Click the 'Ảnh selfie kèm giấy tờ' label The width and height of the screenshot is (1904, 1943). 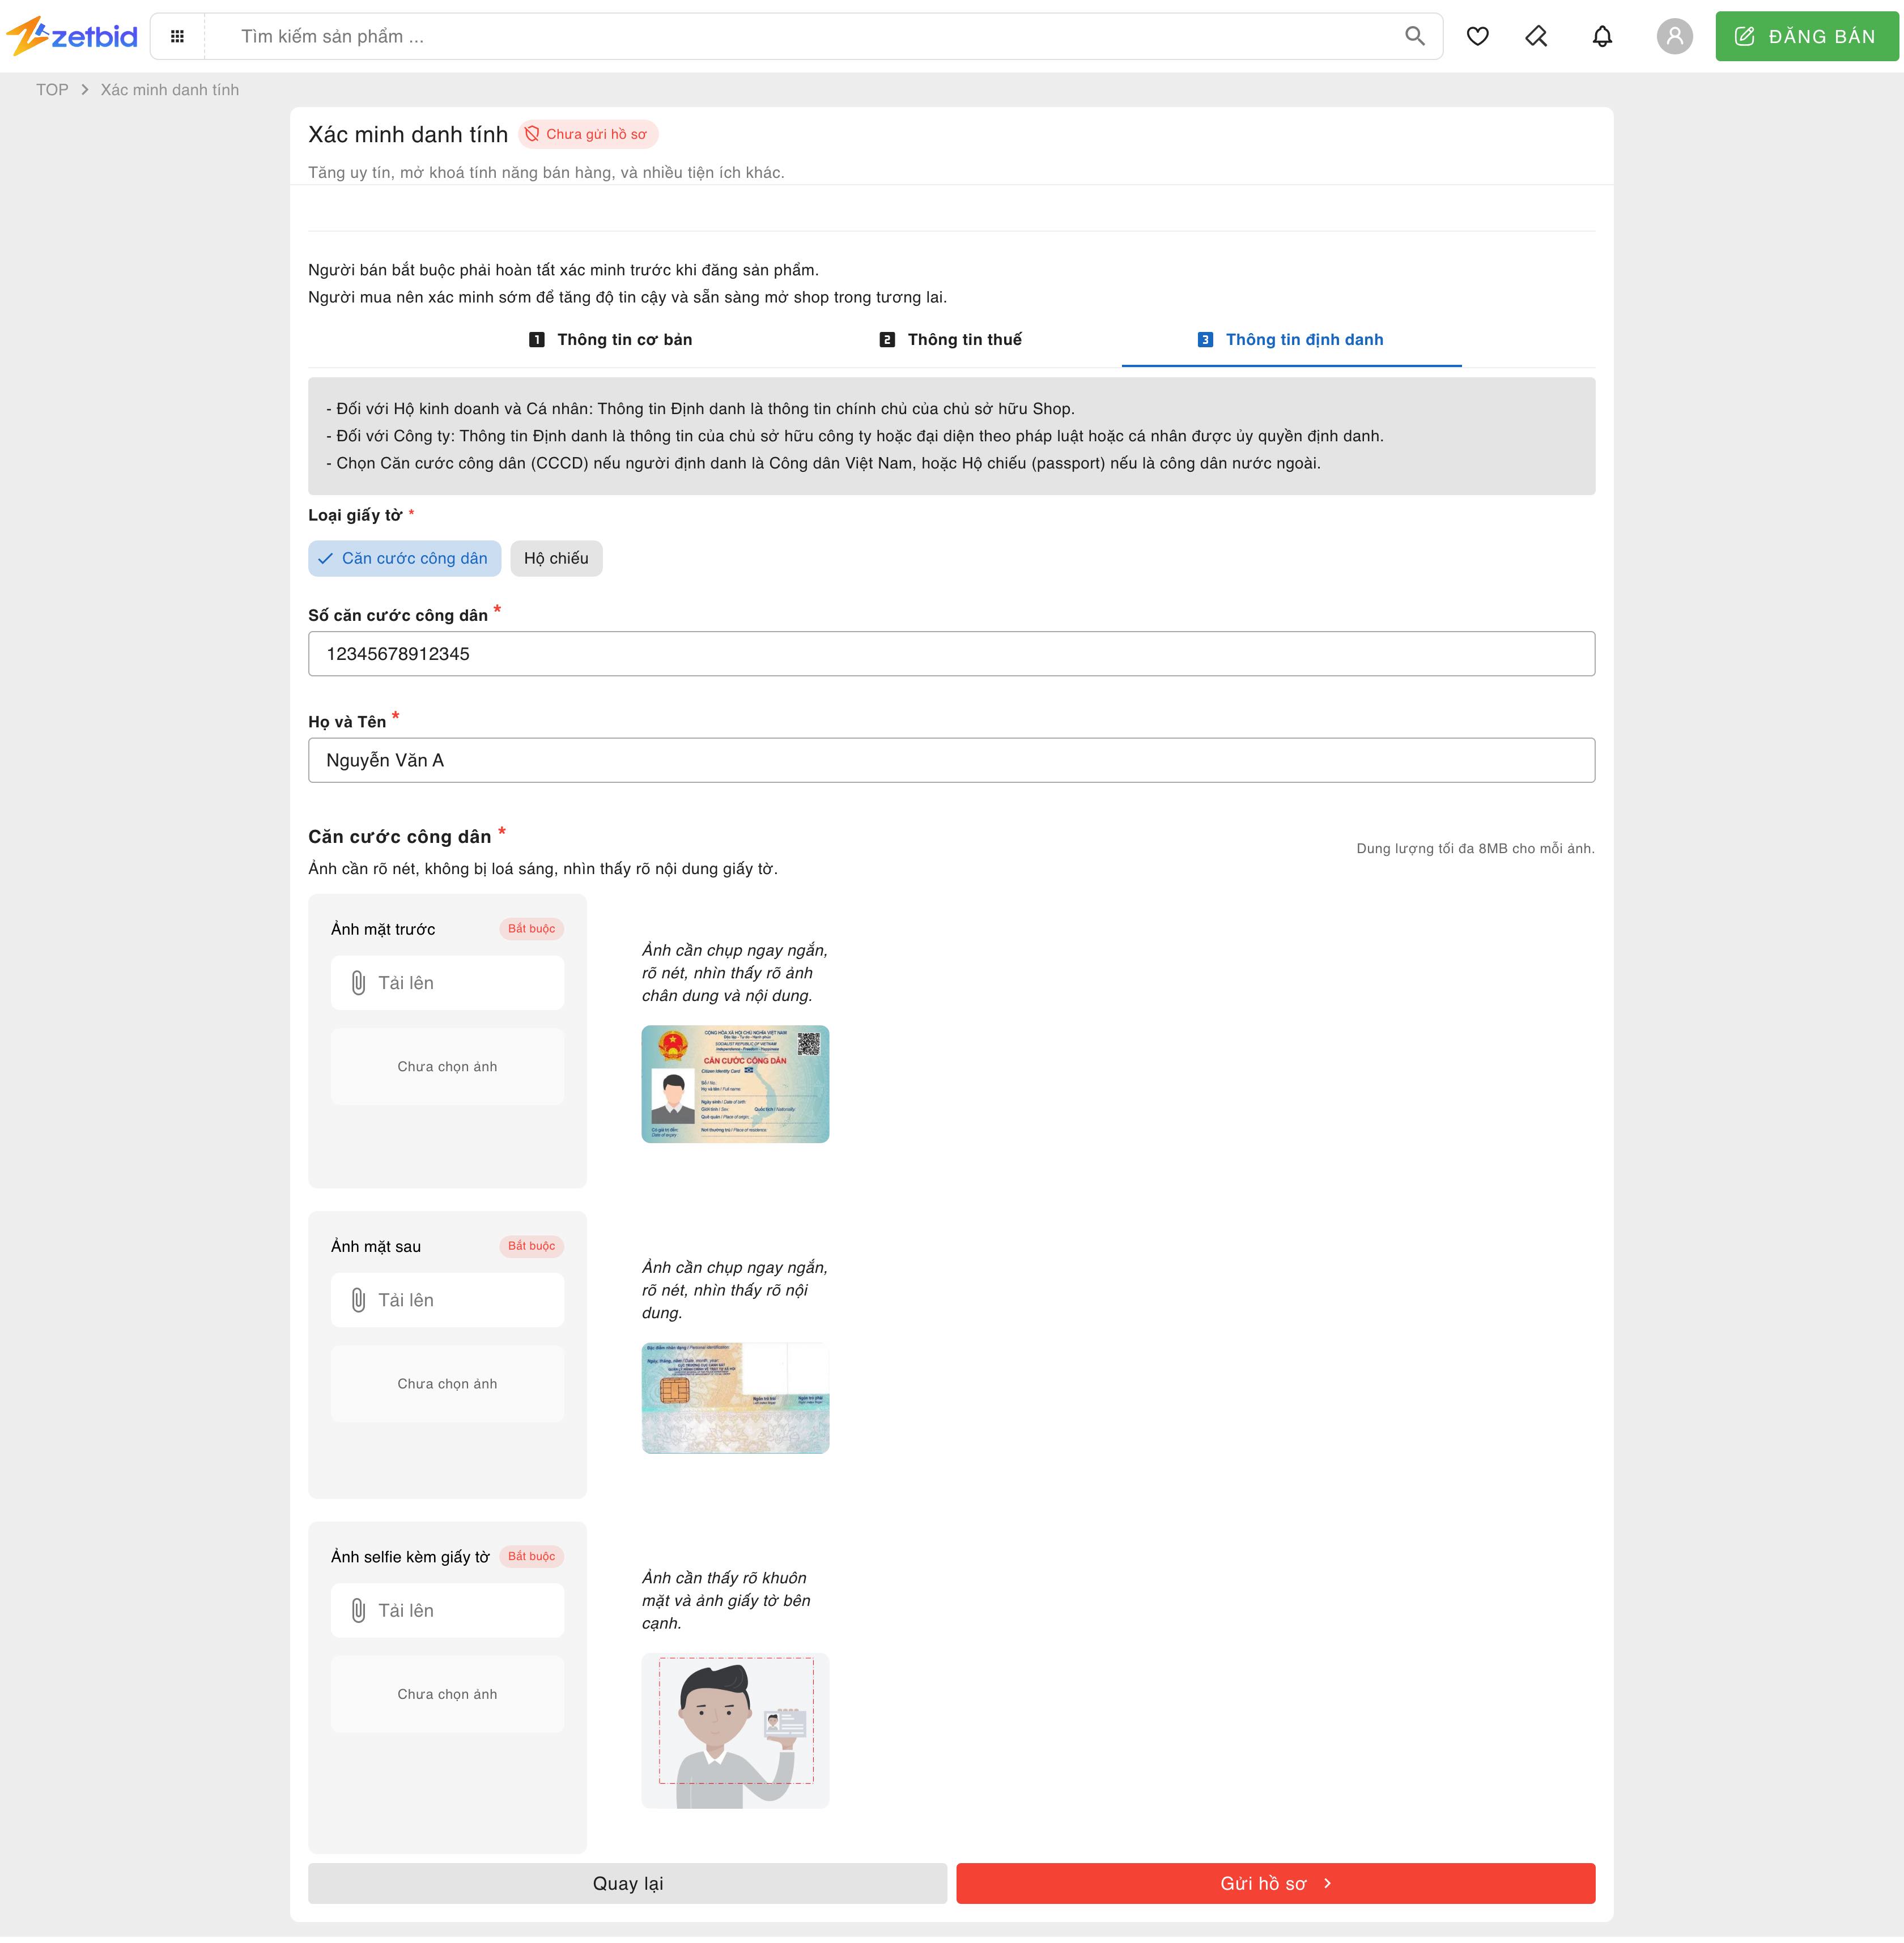[410, 1557]
